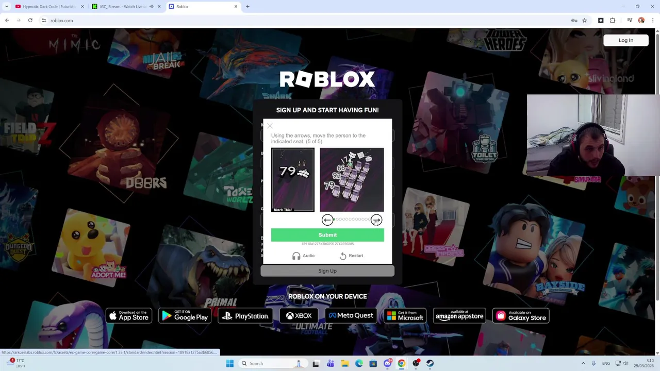The width and height of the screenshot is (660, 371).
Task: Open the Galaxy Store badge
Action: point(521,316)
